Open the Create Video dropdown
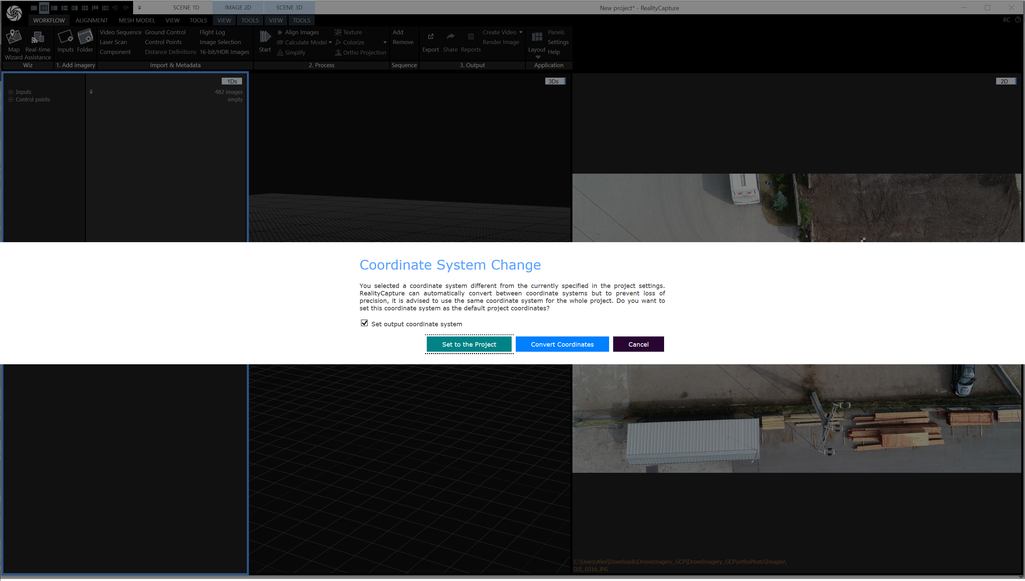 click(x=520, y=32)
